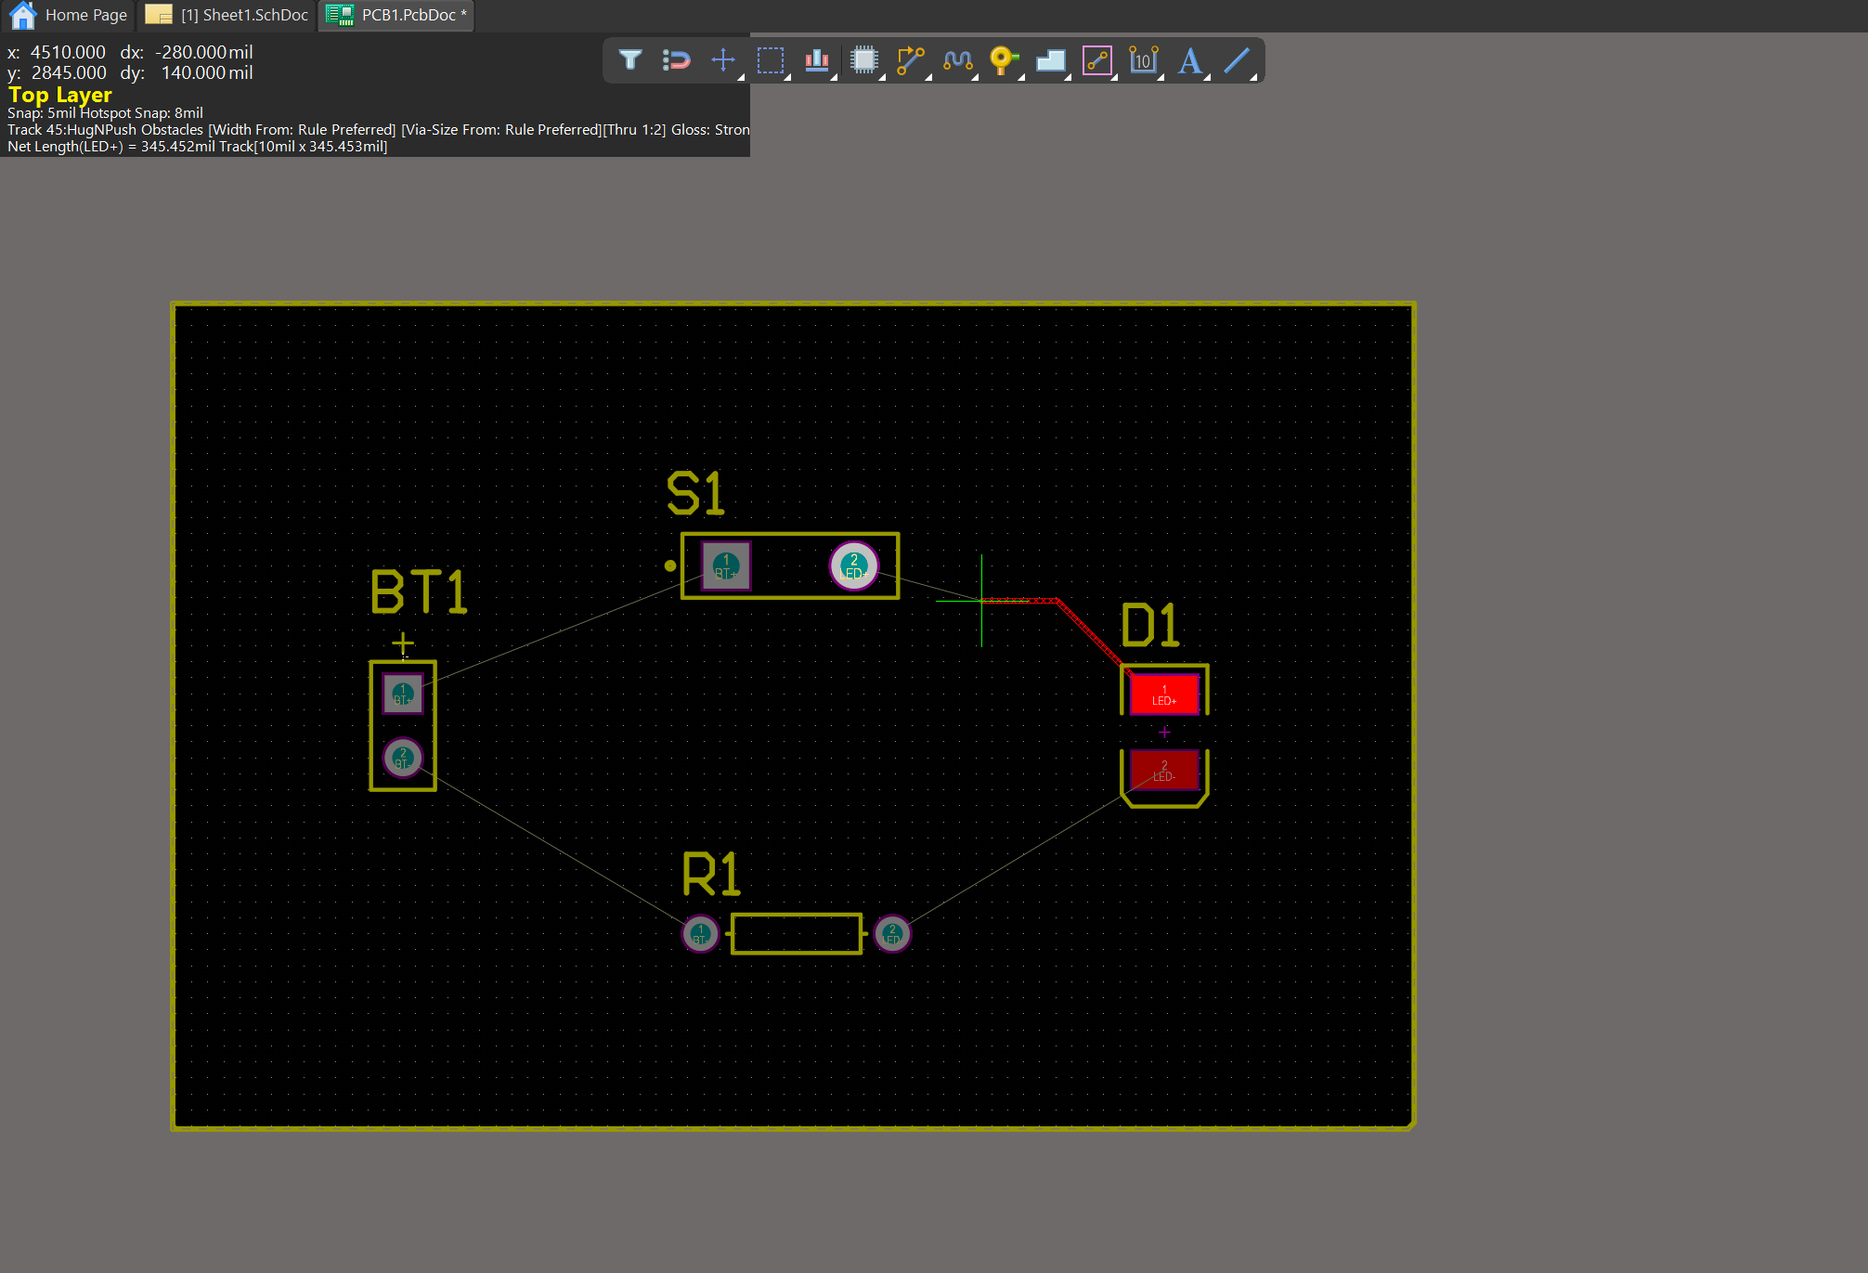Open the Align objects tool

pos(816,60)
